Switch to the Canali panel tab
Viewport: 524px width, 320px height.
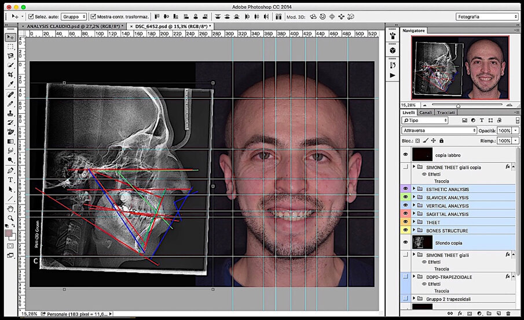pos(426,112)
